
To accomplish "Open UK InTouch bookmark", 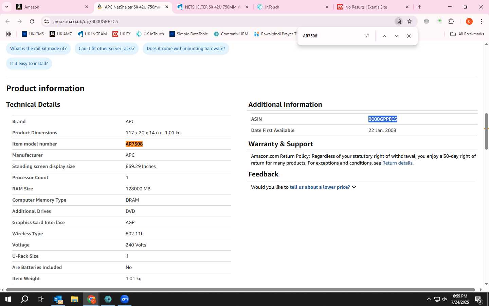I will pos(150,34).
